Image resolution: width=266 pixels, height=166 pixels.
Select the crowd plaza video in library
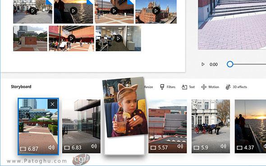[71, 38]
